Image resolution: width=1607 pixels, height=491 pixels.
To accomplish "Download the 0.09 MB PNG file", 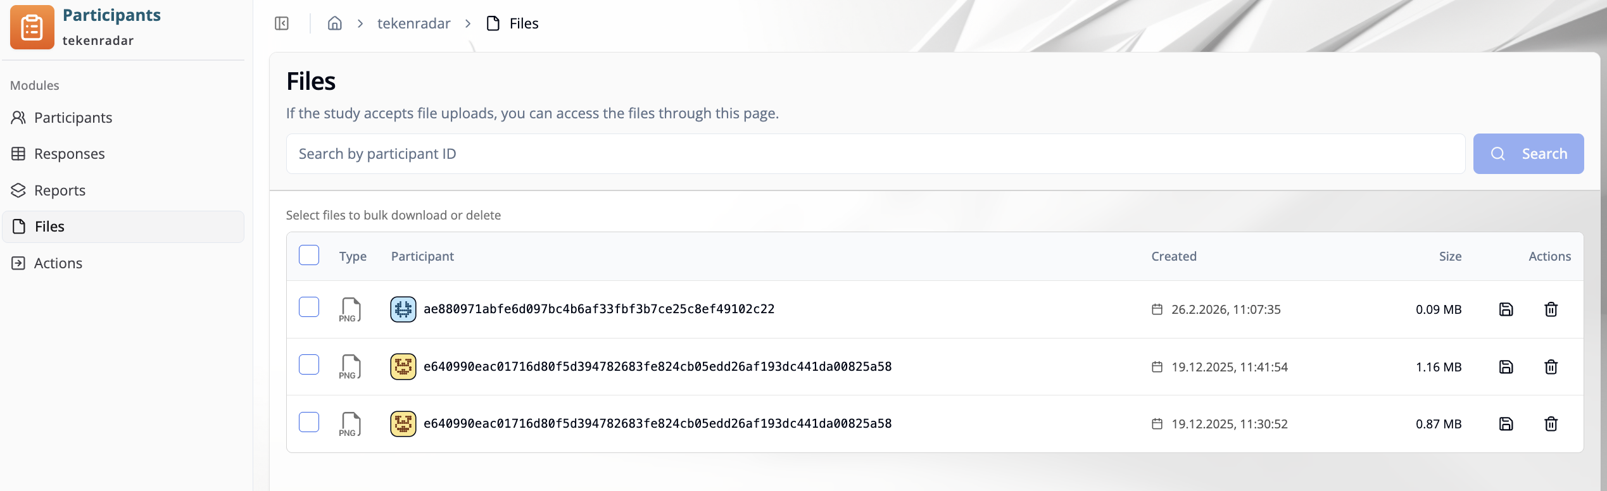I will point(1506,309).
